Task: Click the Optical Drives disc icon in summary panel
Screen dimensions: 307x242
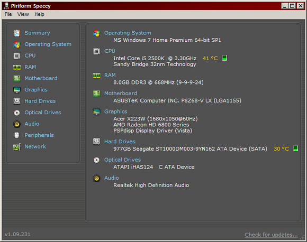Action: click(96, 160)
